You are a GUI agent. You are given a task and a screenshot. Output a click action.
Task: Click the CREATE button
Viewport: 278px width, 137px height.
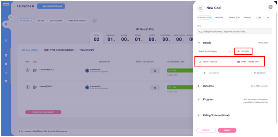pos(227,130)
